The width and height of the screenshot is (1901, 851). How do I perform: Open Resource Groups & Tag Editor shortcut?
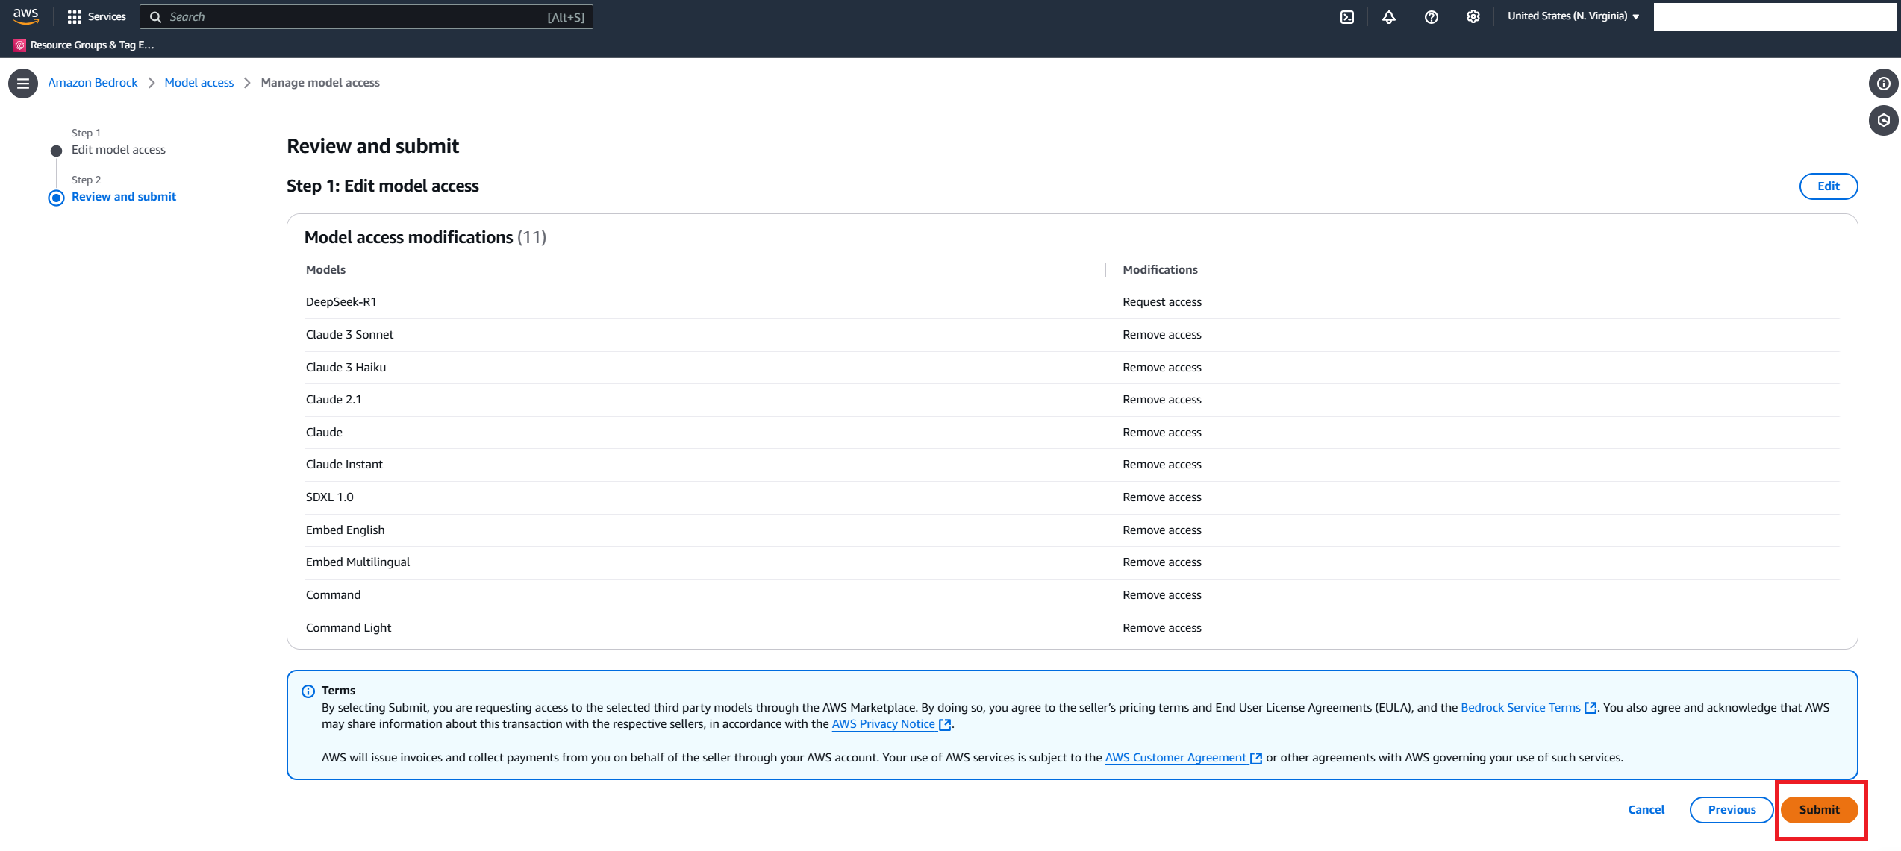[x=84, y=45]
